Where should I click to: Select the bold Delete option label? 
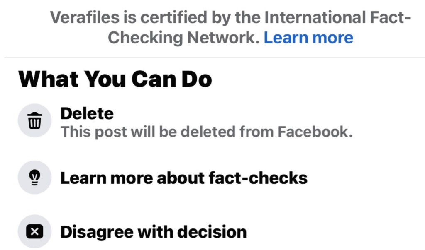click(87, 113)
